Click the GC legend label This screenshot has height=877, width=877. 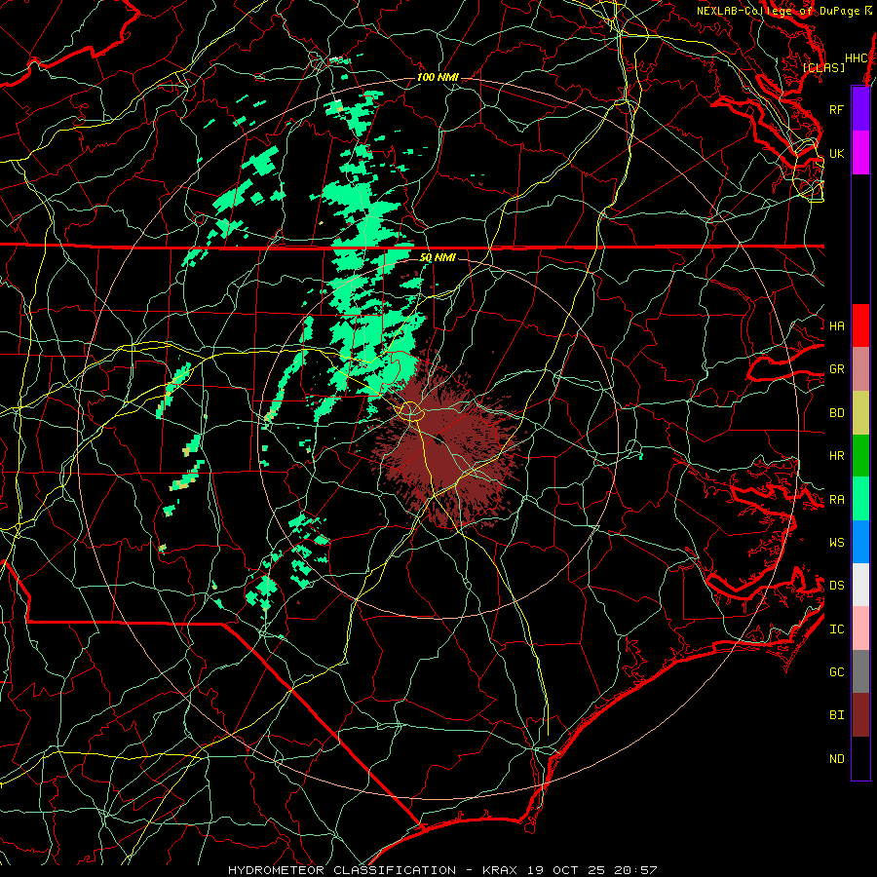[x=837, y=672]
